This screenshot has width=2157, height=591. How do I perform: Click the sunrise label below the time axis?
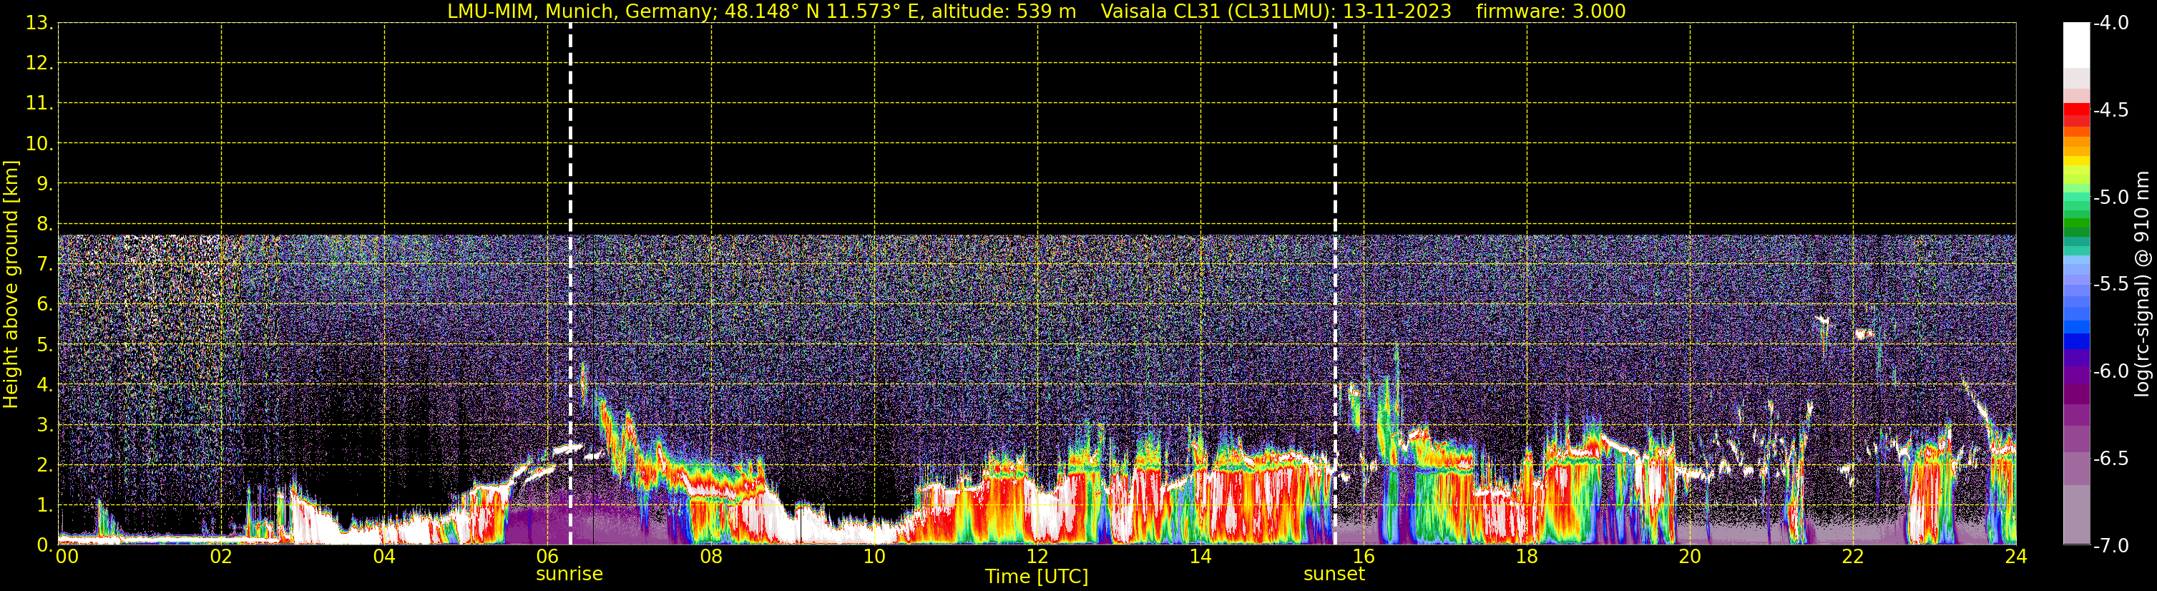(x=569, y=575)
